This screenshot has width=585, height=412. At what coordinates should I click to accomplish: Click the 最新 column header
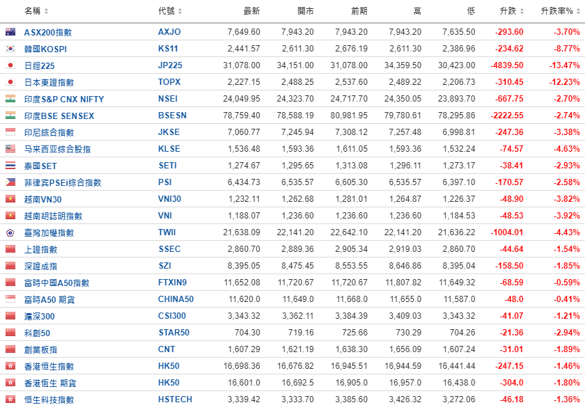(x=251, y=11)
